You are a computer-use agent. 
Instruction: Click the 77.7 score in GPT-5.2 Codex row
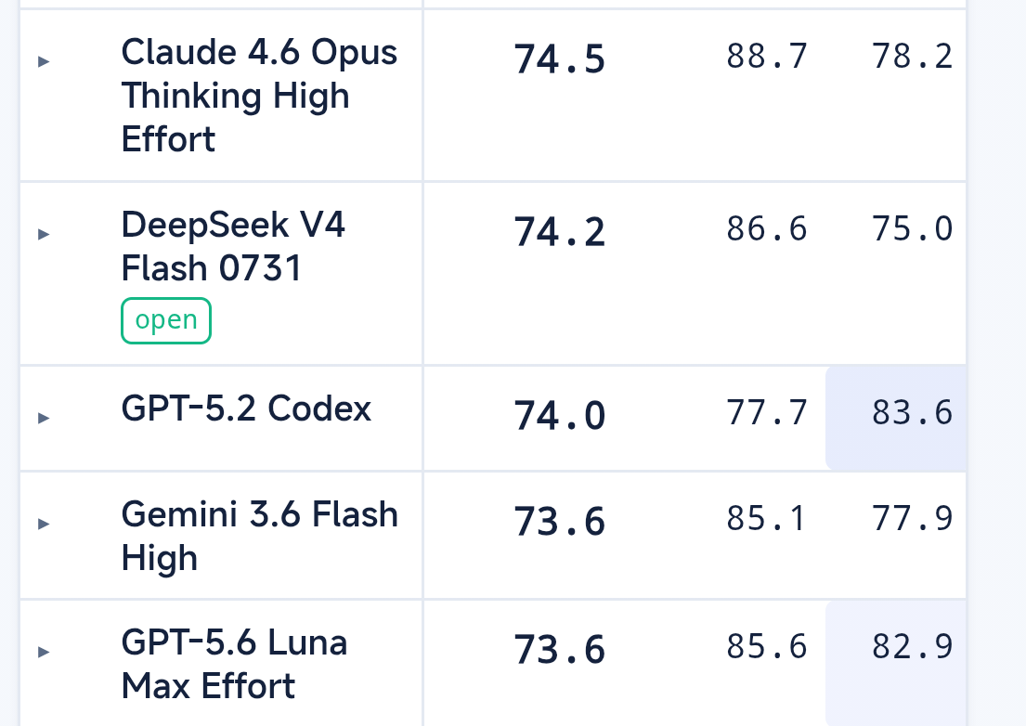click(x=767, y=413)
